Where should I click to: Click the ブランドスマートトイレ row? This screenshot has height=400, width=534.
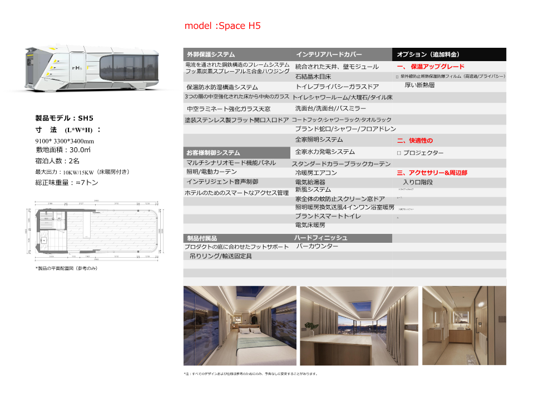pyautogui.click(x=328, y=216)
